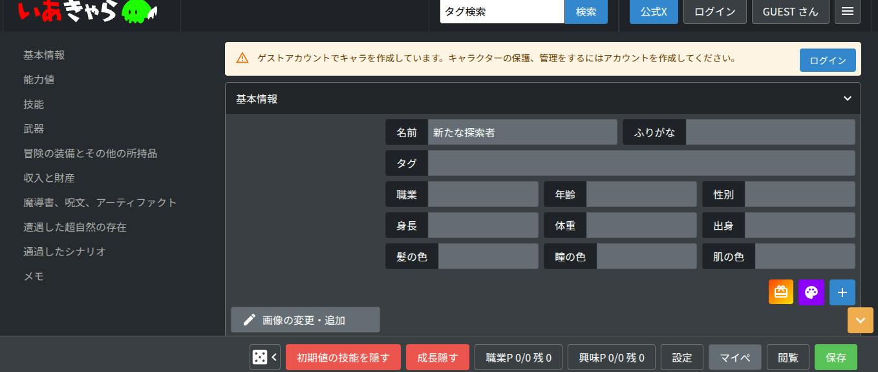The image size is (878, 372).
Task: Open the purple color palette icon
Action: (811, 292)
